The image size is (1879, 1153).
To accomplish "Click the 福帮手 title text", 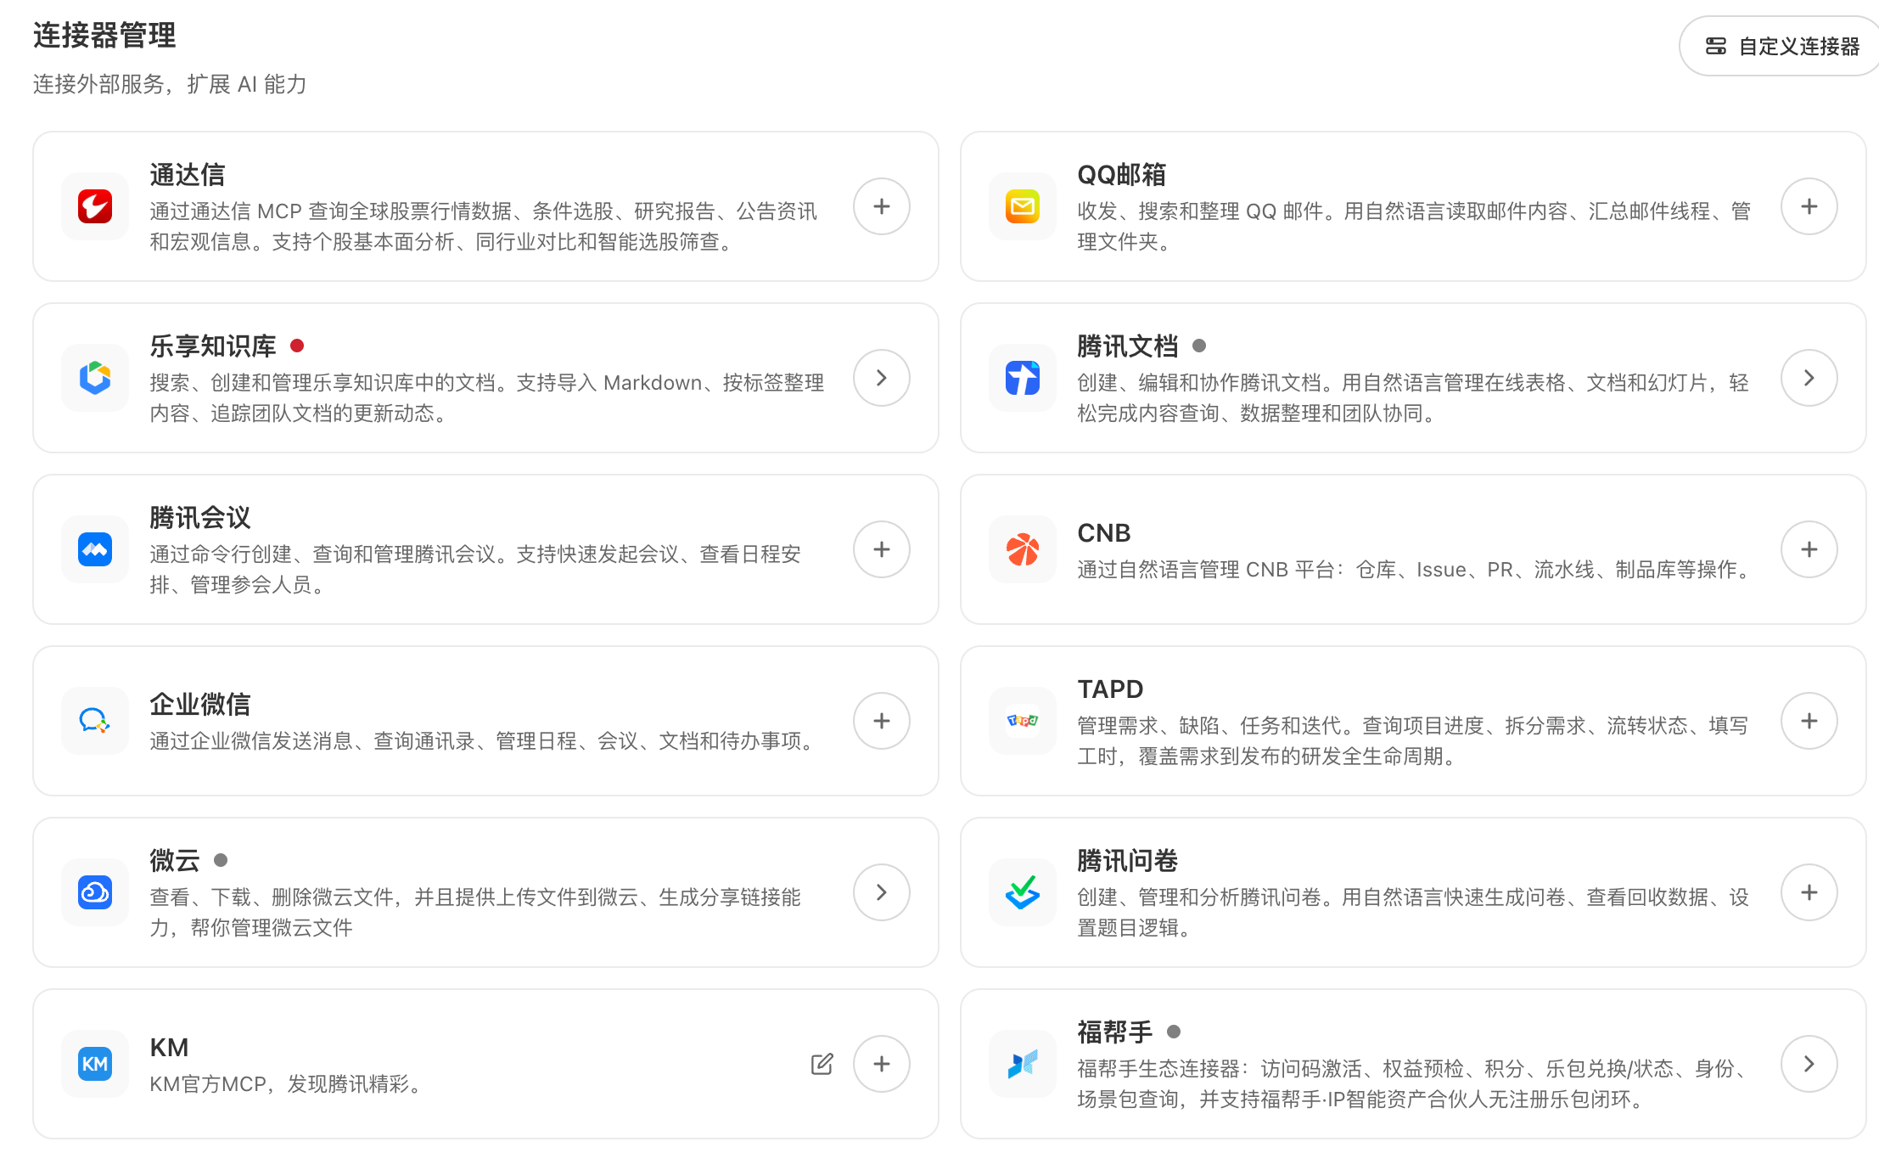I will [1115, 1032].
